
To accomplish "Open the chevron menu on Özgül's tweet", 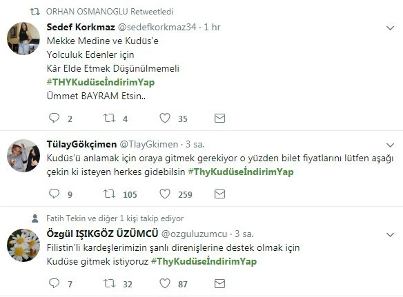I will [390, 234].
